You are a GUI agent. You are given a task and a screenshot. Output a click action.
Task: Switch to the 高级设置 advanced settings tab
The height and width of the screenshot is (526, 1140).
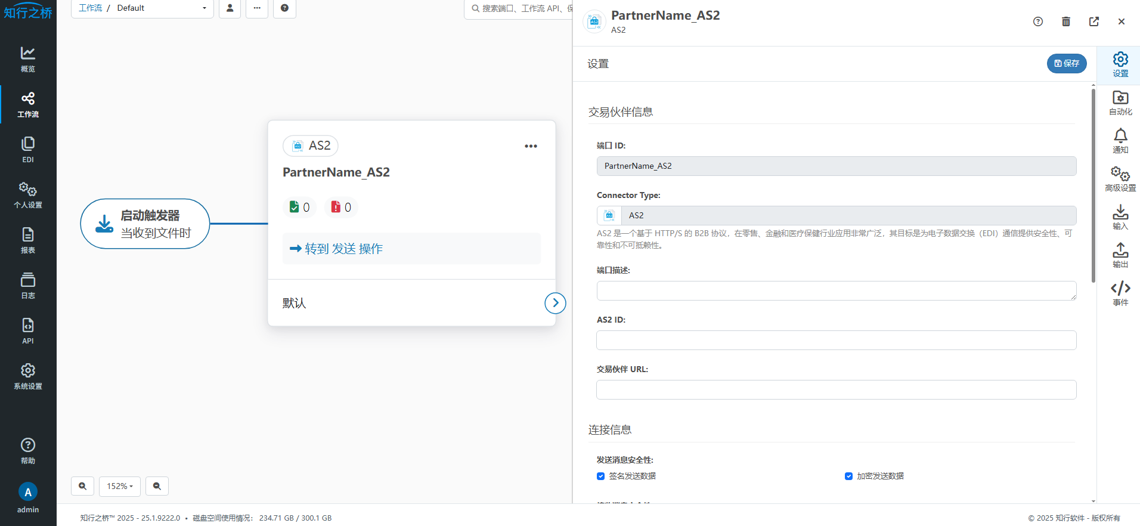pos(1120,179)
